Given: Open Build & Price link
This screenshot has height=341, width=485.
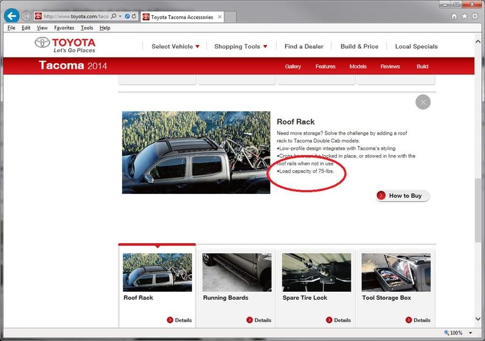Looking at the screenshot, I should click(x=359, y=46).
